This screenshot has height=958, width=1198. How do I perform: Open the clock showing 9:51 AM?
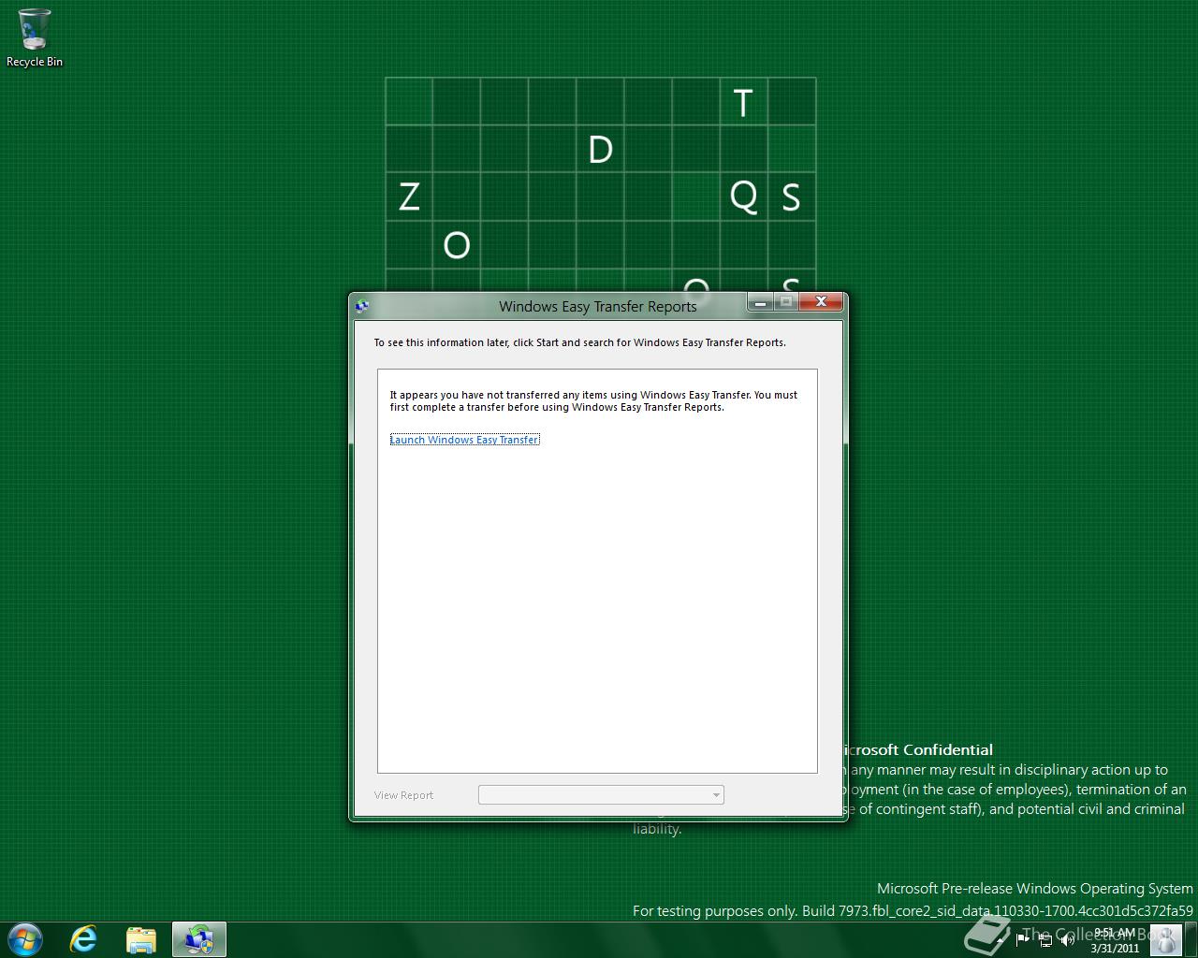[x=1115, y=940]
